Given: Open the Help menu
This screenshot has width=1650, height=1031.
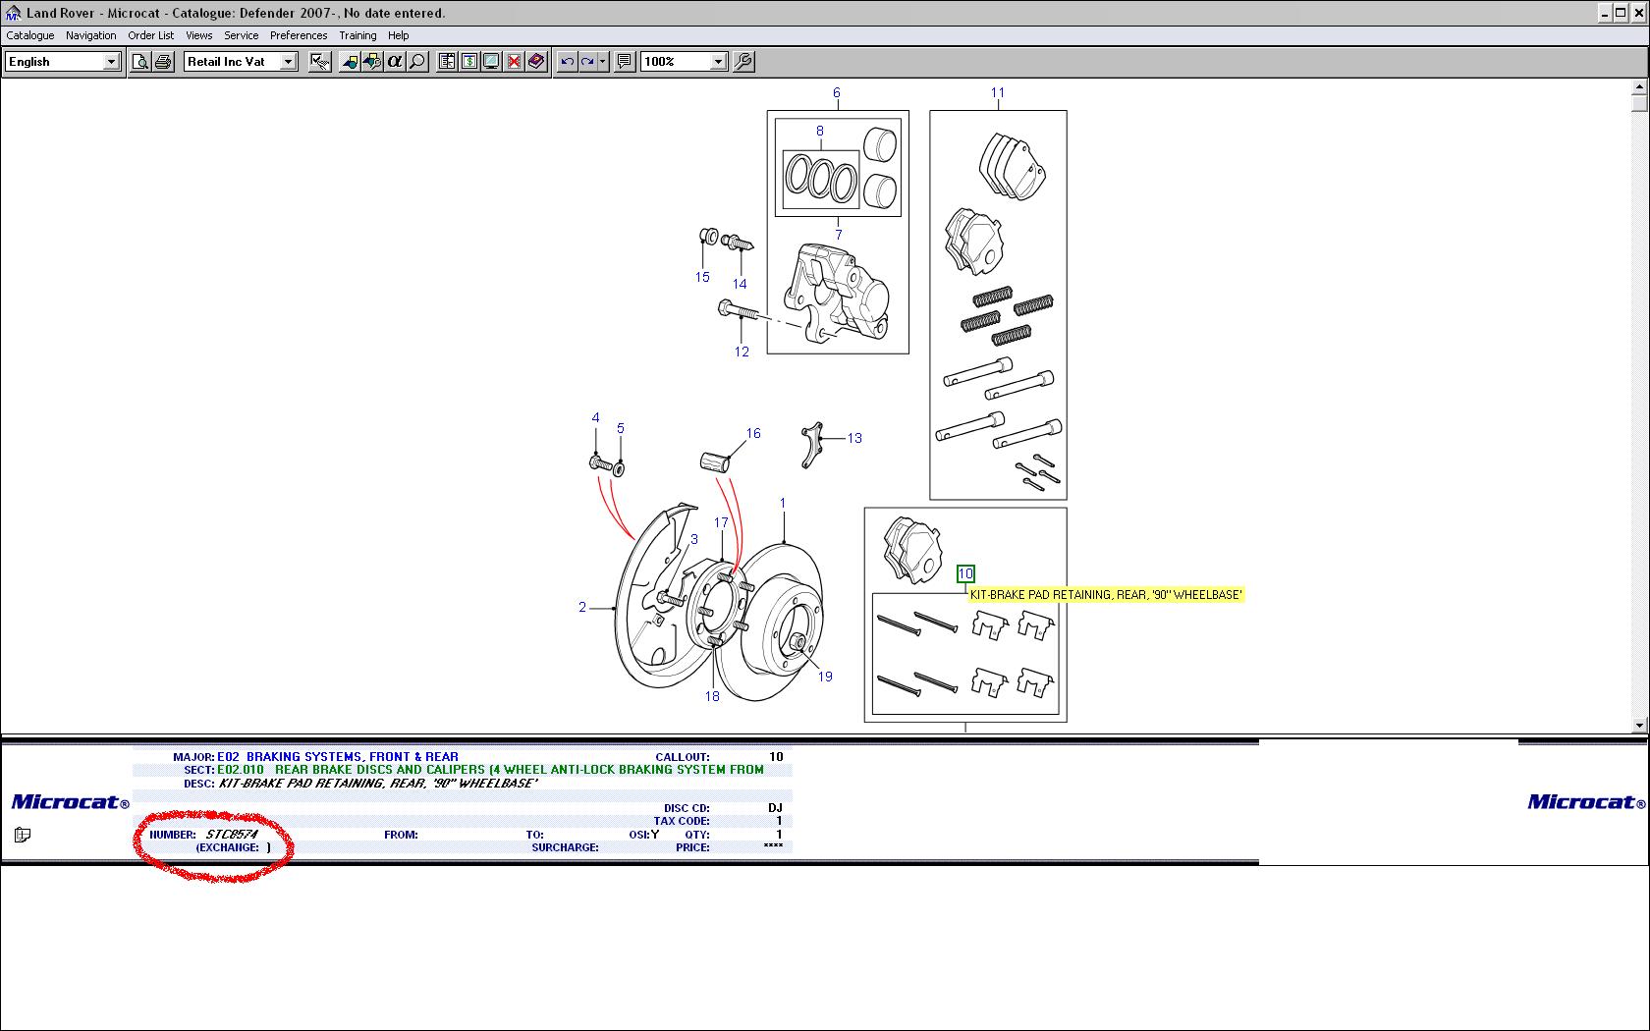Looking at the screenshot, I should tap(398, 35).
